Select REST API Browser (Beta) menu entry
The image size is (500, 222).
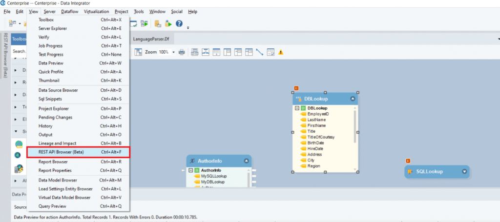(x=78, y=152)
